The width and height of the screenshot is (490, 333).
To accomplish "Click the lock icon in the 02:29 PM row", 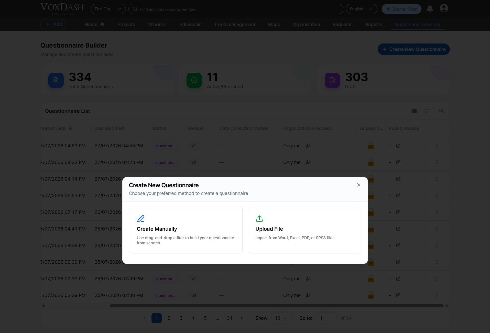I will click(371, 295).
